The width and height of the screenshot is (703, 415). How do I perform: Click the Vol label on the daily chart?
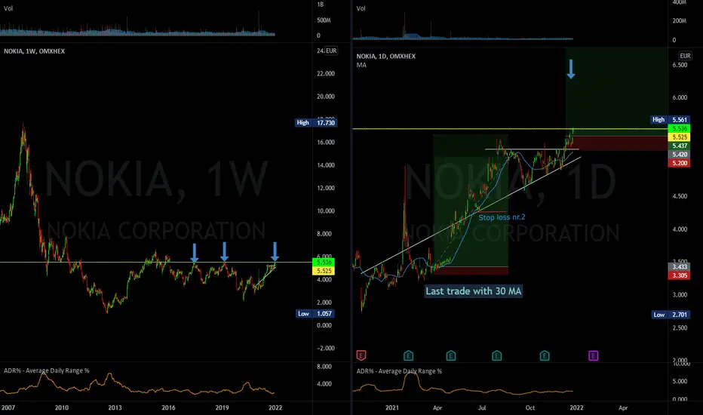pos(361,8)
